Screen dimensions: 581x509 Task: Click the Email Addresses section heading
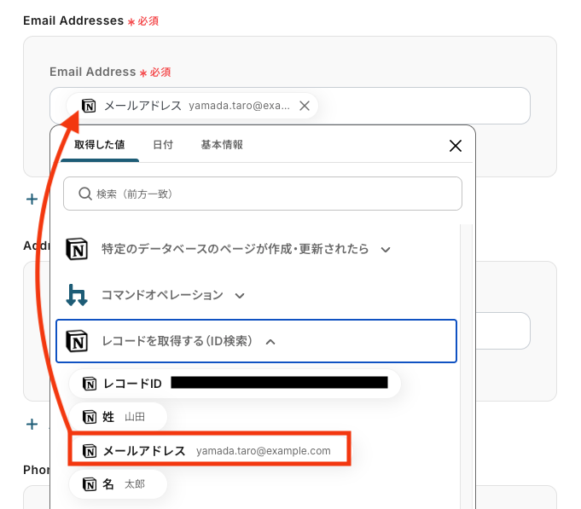pos(73,20)
